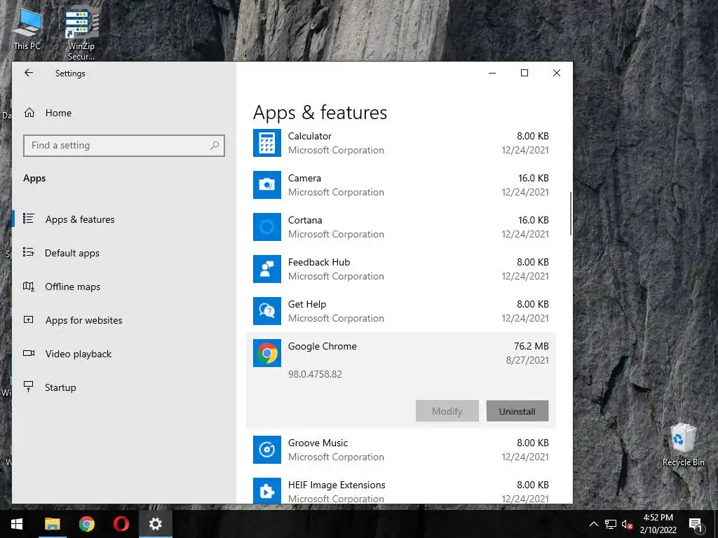This screenshot has height=538, width=718.
Task: Click the apps list vertical scrollbar
Action: [571, 214]
